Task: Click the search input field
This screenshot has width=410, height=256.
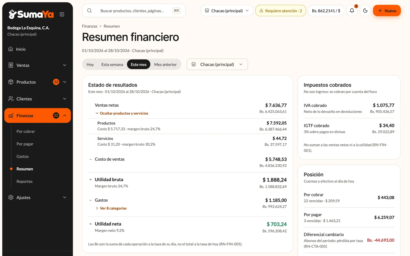Action: [134, 10]
